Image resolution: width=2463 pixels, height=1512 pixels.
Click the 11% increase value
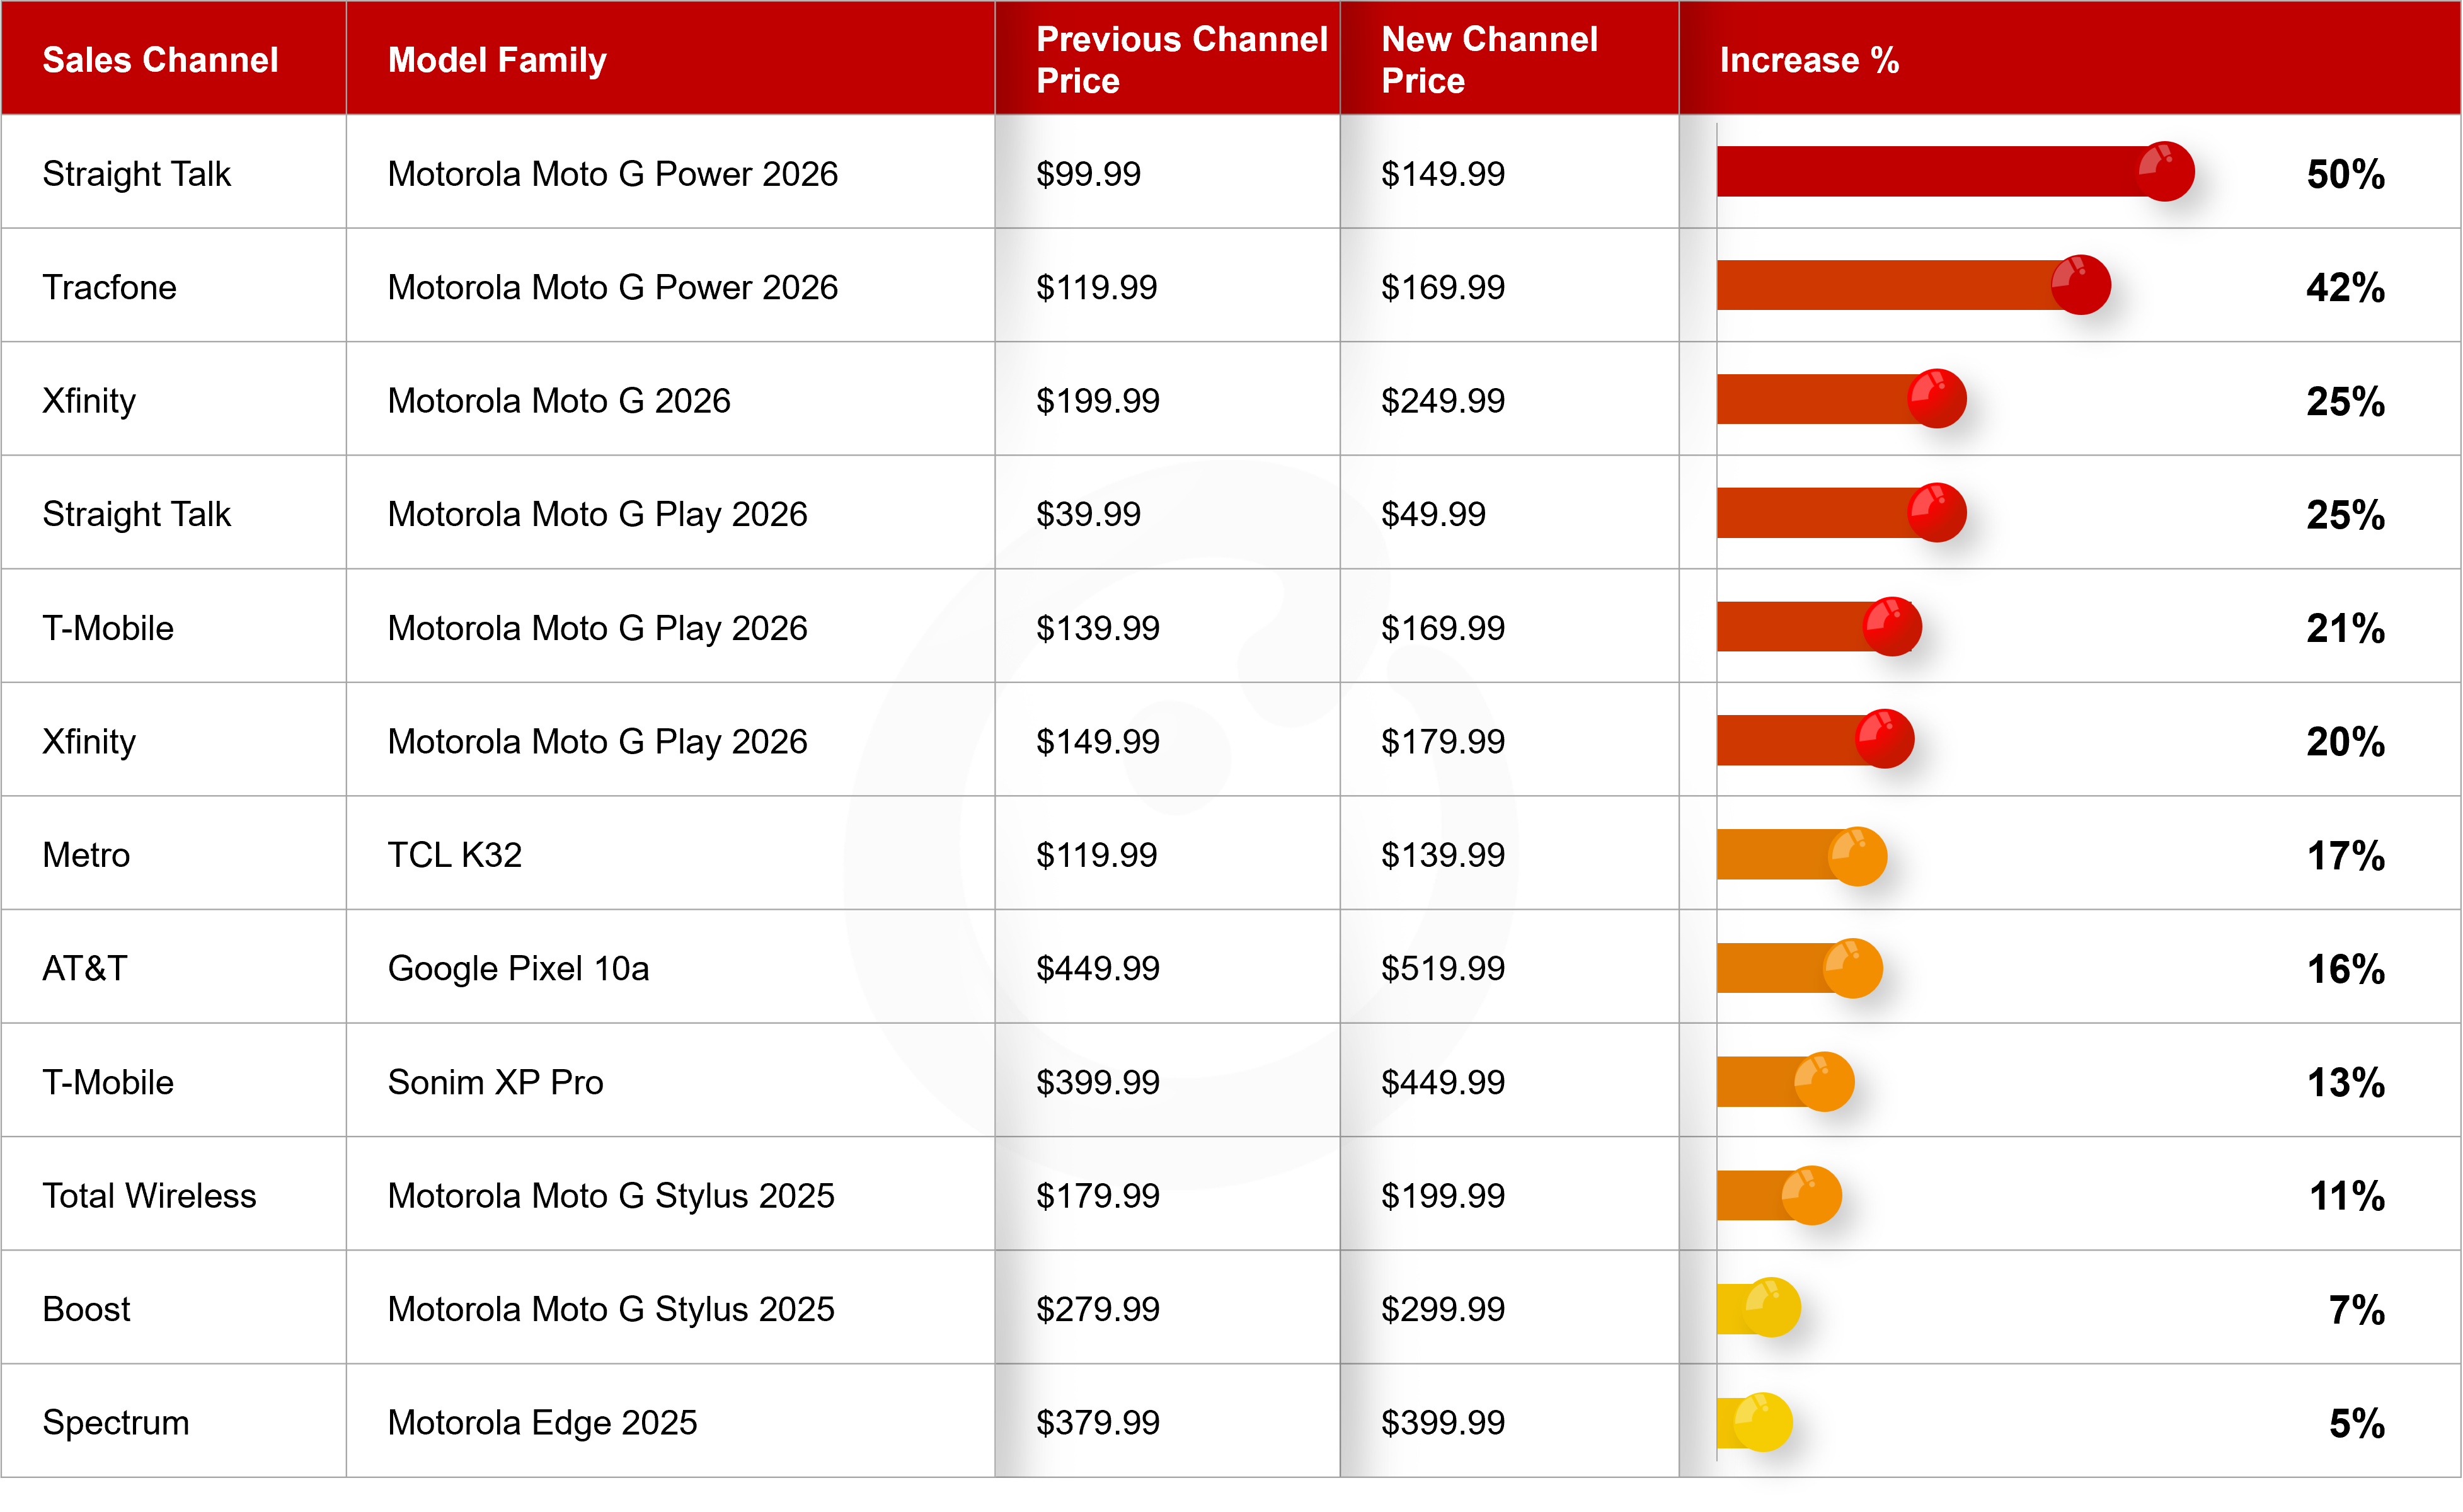coord(2347,1196)
